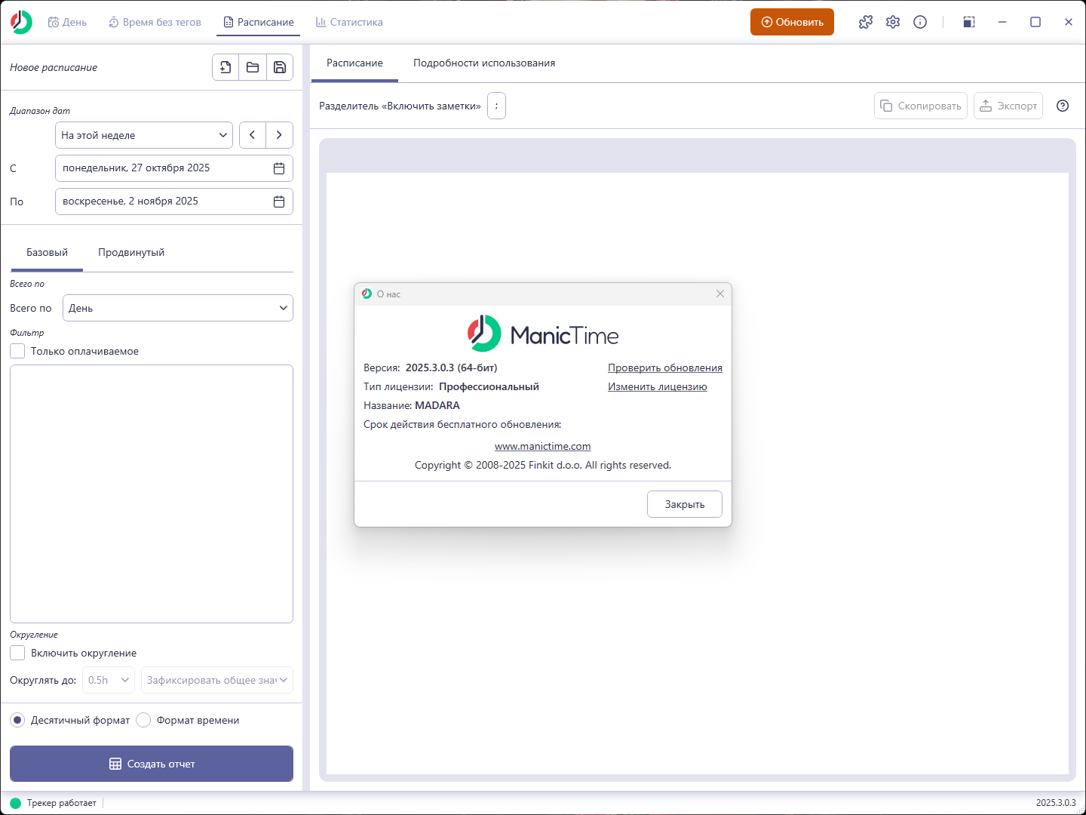
Task: Go to the previous date range
Action: (253, 135)
